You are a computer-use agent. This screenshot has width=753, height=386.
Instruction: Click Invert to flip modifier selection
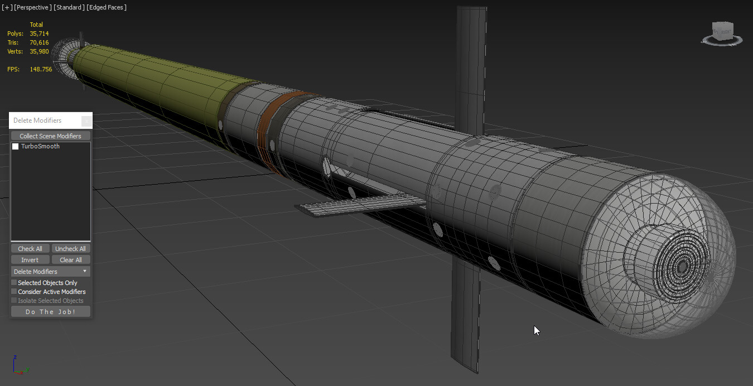point(30,259)
